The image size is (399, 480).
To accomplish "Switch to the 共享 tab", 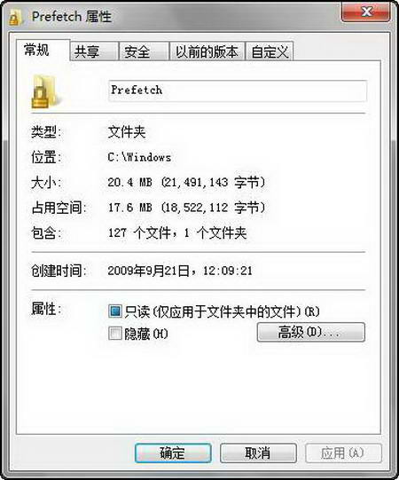I will [x=94, y=51].
